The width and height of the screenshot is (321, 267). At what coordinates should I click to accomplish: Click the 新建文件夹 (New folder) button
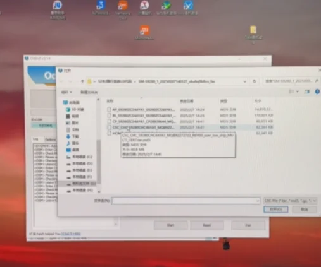89,92
